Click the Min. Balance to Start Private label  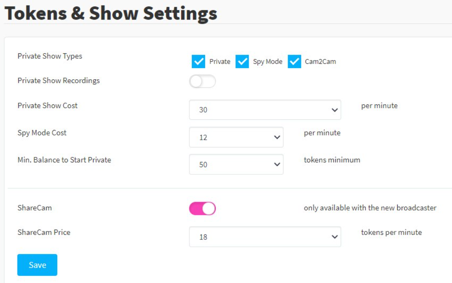(64, 160)
